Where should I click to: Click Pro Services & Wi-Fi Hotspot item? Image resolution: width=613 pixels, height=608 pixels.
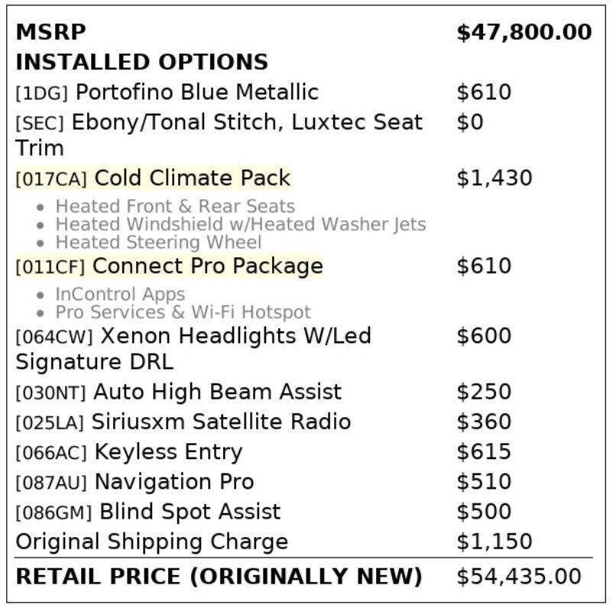click(183, 312)
